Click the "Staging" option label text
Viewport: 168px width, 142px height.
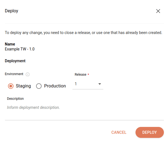(x=23, y=86)
